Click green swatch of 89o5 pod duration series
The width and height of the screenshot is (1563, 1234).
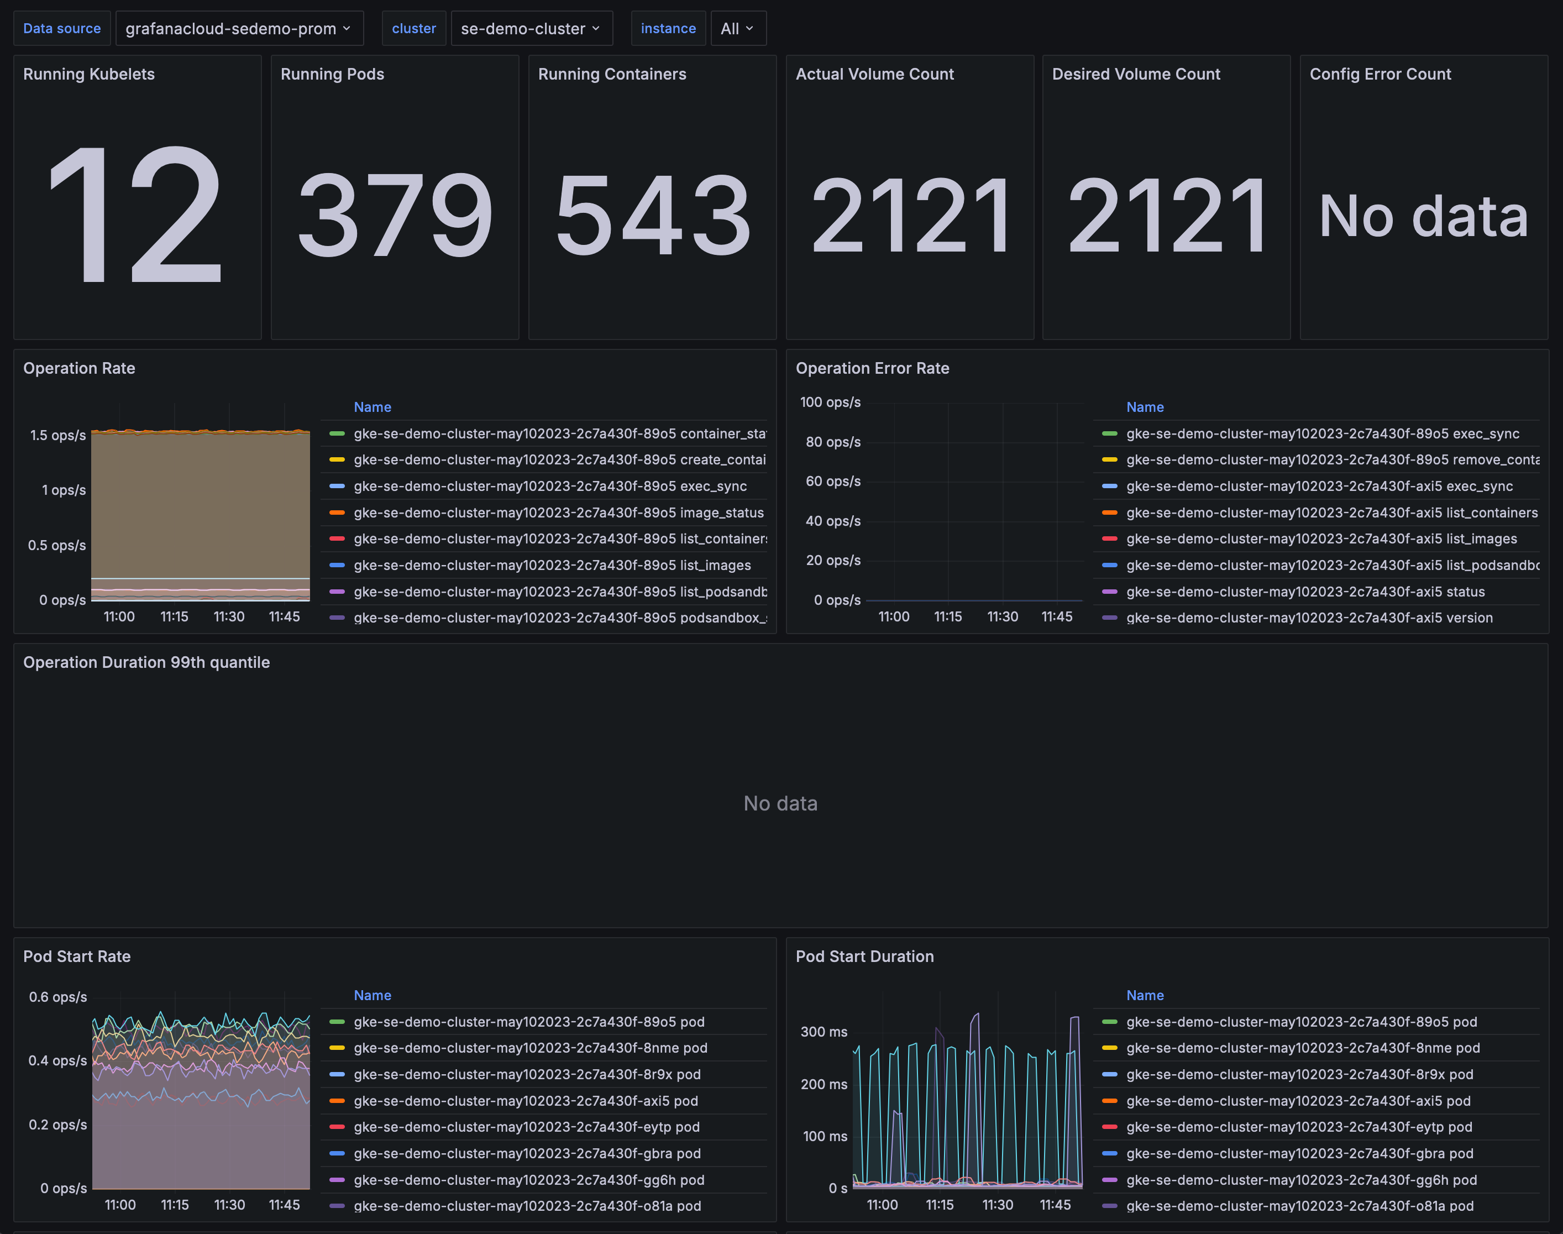[x=1109, y=1022]
